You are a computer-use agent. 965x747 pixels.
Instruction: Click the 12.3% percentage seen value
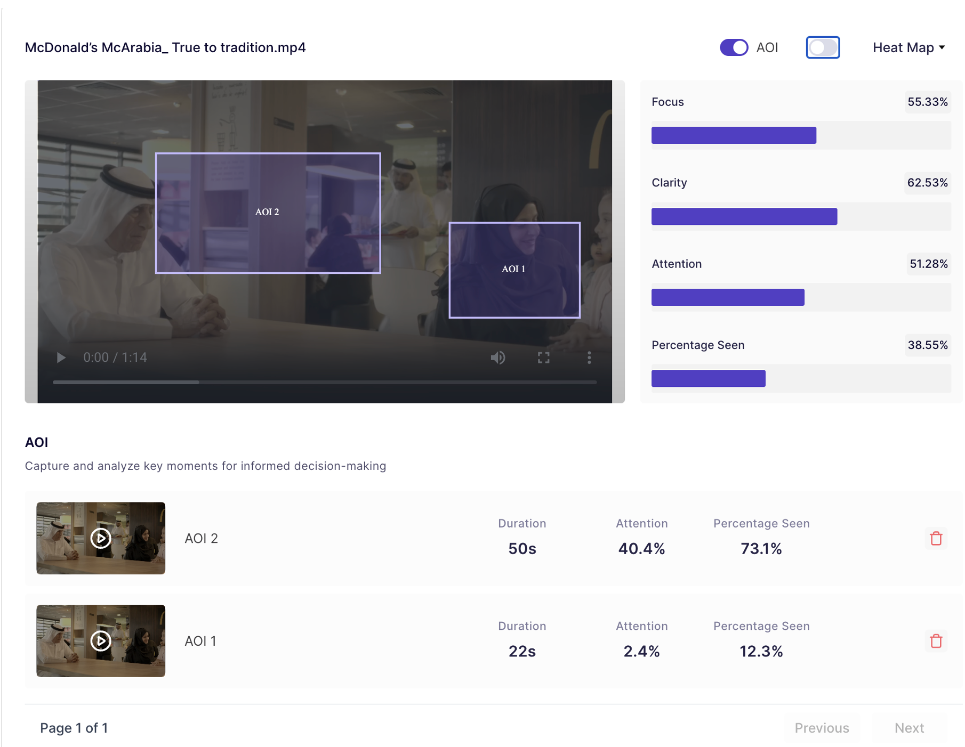(x=761, y=651)
